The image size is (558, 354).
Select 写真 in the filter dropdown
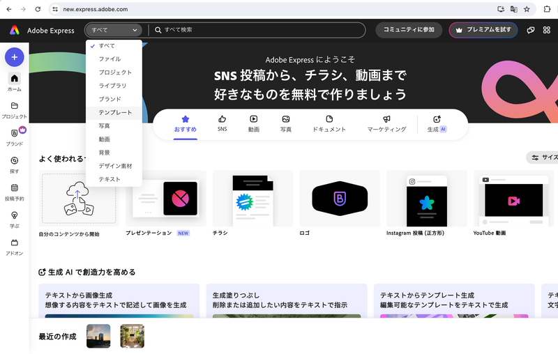[x=114, y=126]
